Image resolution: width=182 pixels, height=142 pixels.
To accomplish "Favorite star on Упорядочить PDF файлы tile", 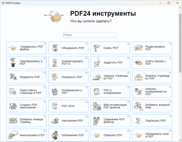I will coord(44,44).
